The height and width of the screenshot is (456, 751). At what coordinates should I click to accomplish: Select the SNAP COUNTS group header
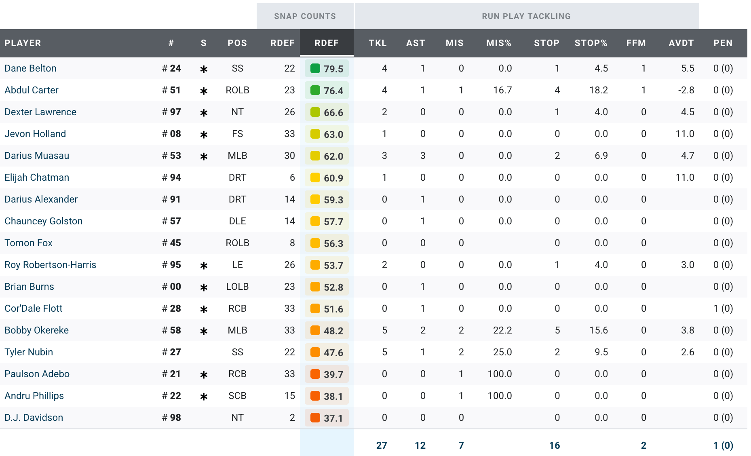pyautogui.click(x=305, y=16)
